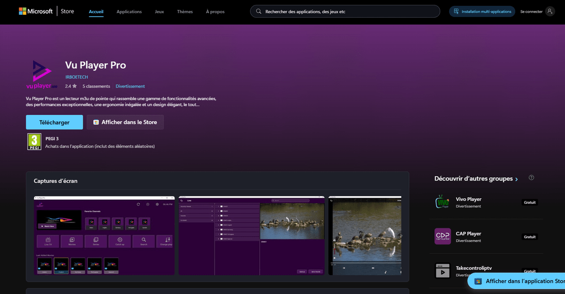Click the CAP Player app icon
The height and width of the screenshot is (294, 565).
443,236
